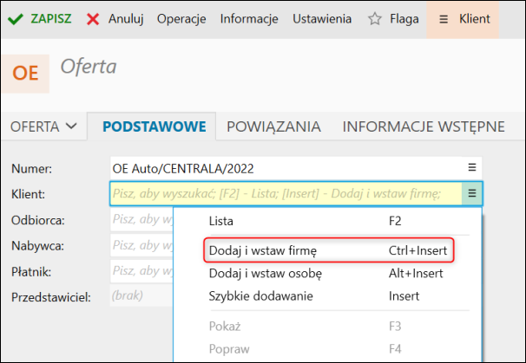
Task: Click the Pokaż menu entry
Action: click(328, 326)
